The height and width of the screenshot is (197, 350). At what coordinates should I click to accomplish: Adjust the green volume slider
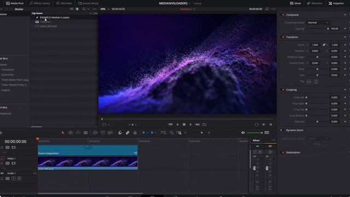tap(254, 132)
